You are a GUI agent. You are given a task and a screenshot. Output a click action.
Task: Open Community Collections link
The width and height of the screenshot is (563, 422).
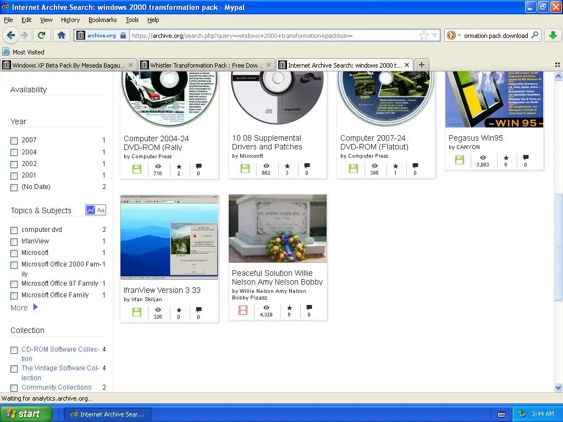(x=57, y=387)
